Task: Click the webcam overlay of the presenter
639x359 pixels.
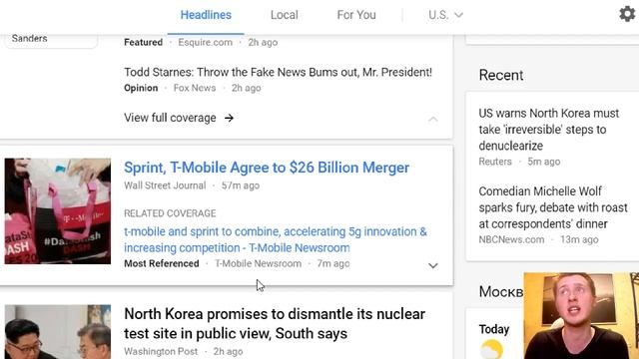Action: 581,316
